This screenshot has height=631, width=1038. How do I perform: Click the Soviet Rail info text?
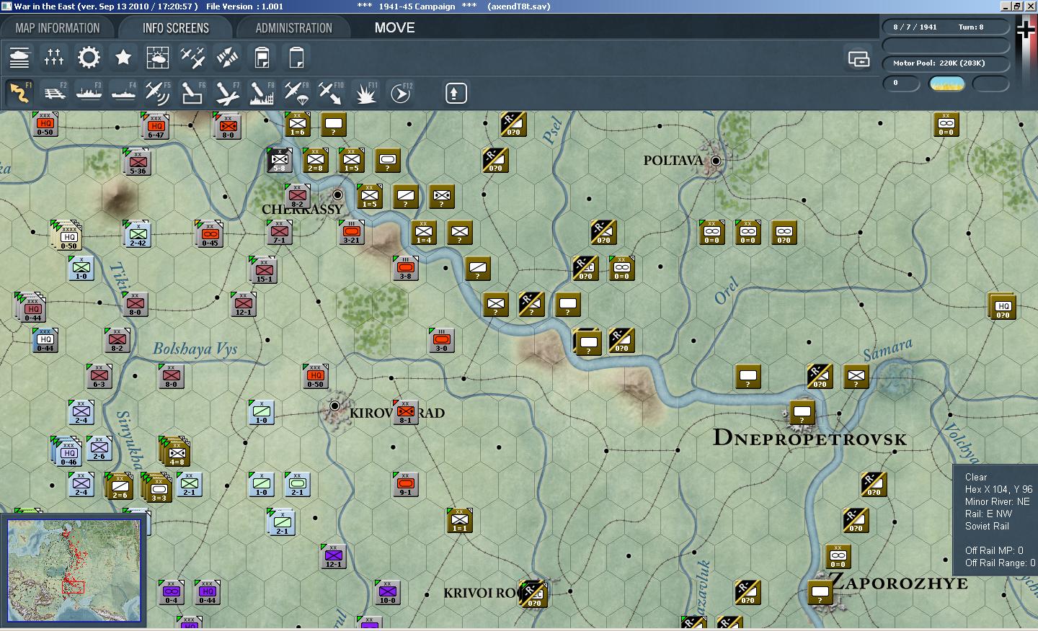click(x=987, y=526)
